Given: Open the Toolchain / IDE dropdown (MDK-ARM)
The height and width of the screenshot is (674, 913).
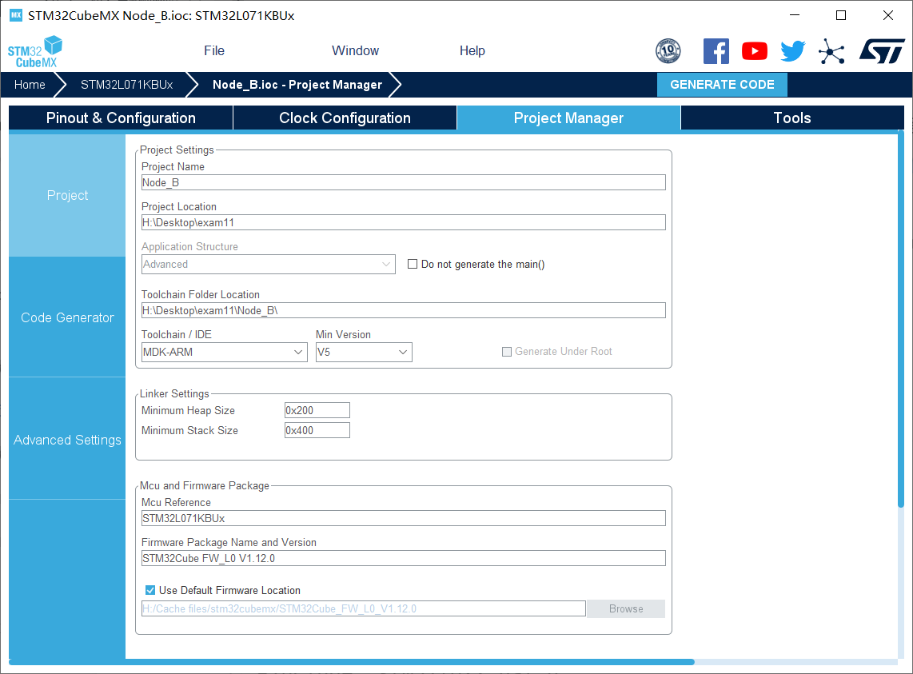Looking at the screenshot, I should 224,352.
